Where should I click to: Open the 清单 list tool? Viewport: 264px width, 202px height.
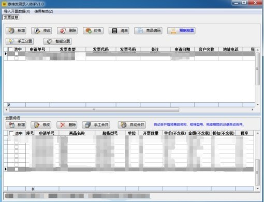click(x=119, y=30)
